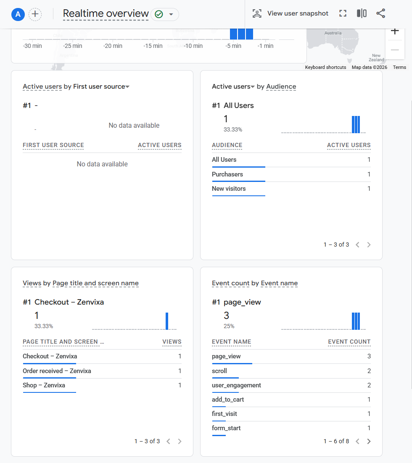Enter fullscreen mode icon
Image resolution: width=412 pixels, height=463 pixels.
[x=343, y=13]
